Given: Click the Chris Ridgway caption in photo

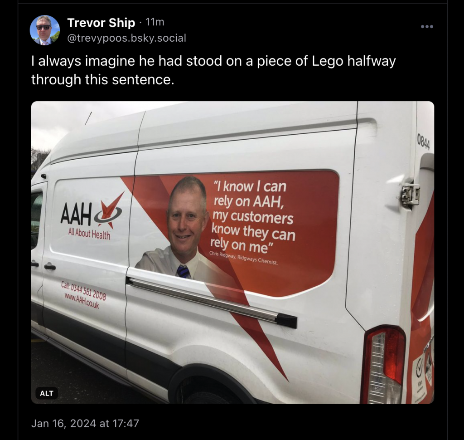Looking at the screenshot, I should tap(243, 258).
